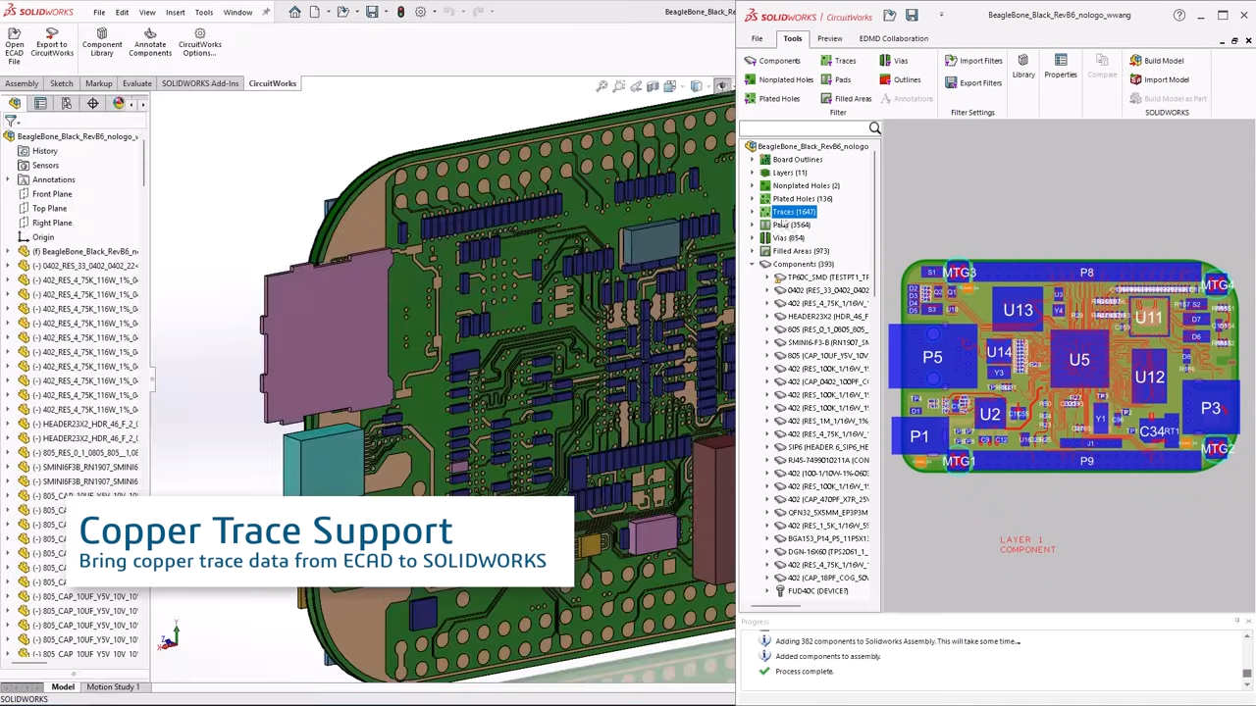Switch to the Preview tab in CircuitWorks

click(829, 38)
